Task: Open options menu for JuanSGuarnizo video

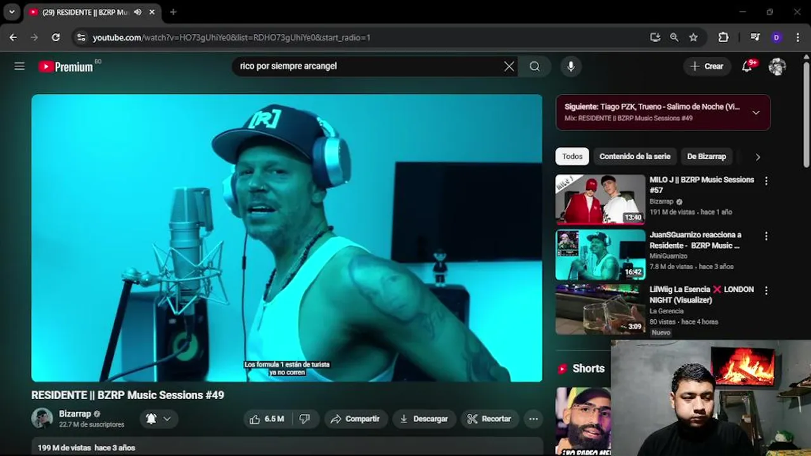Action: tap(766, 236)
